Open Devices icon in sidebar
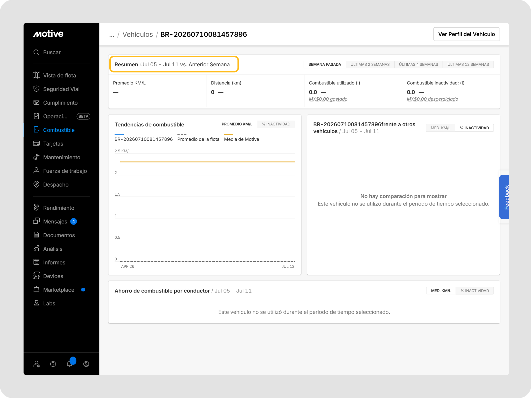This screenshot has height=398, width=531. tap(36, 276)
